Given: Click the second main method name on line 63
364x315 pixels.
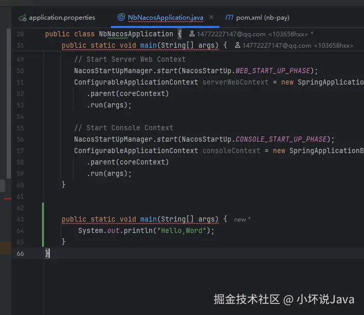Looking at the screenshot, I should [x=149, y=219].
